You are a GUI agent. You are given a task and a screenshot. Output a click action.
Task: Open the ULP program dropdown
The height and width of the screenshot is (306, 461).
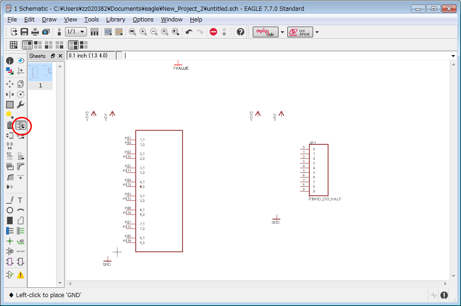[119, 32]
